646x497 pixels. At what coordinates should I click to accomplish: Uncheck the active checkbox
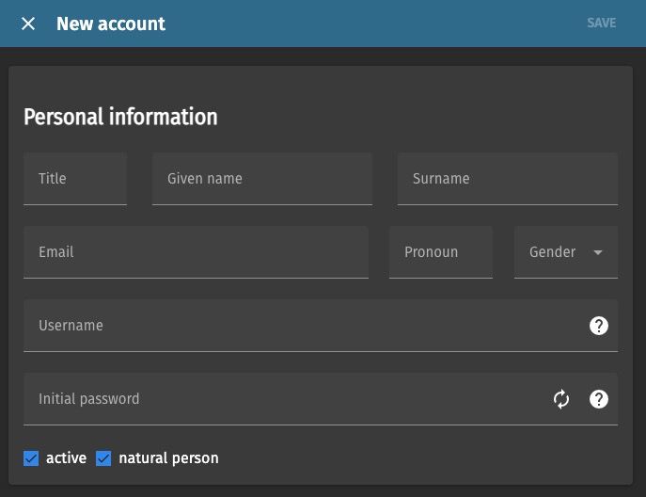click(31, 458)
